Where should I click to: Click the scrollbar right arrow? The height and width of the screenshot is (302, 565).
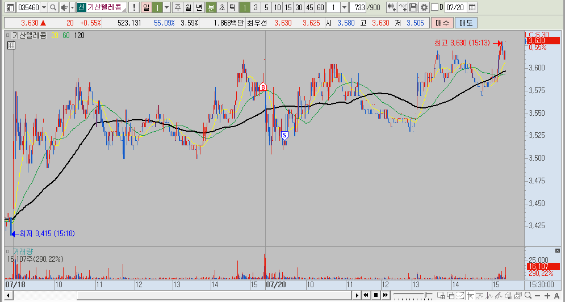click(x=357, y=295)
